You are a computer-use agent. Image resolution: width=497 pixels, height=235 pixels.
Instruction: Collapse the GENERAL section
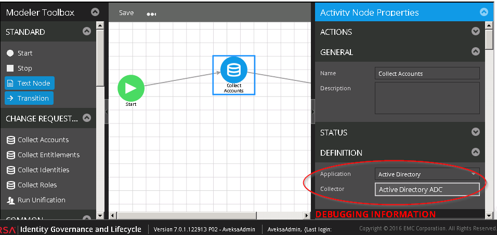pyautogui.click(x=476, y=51)
